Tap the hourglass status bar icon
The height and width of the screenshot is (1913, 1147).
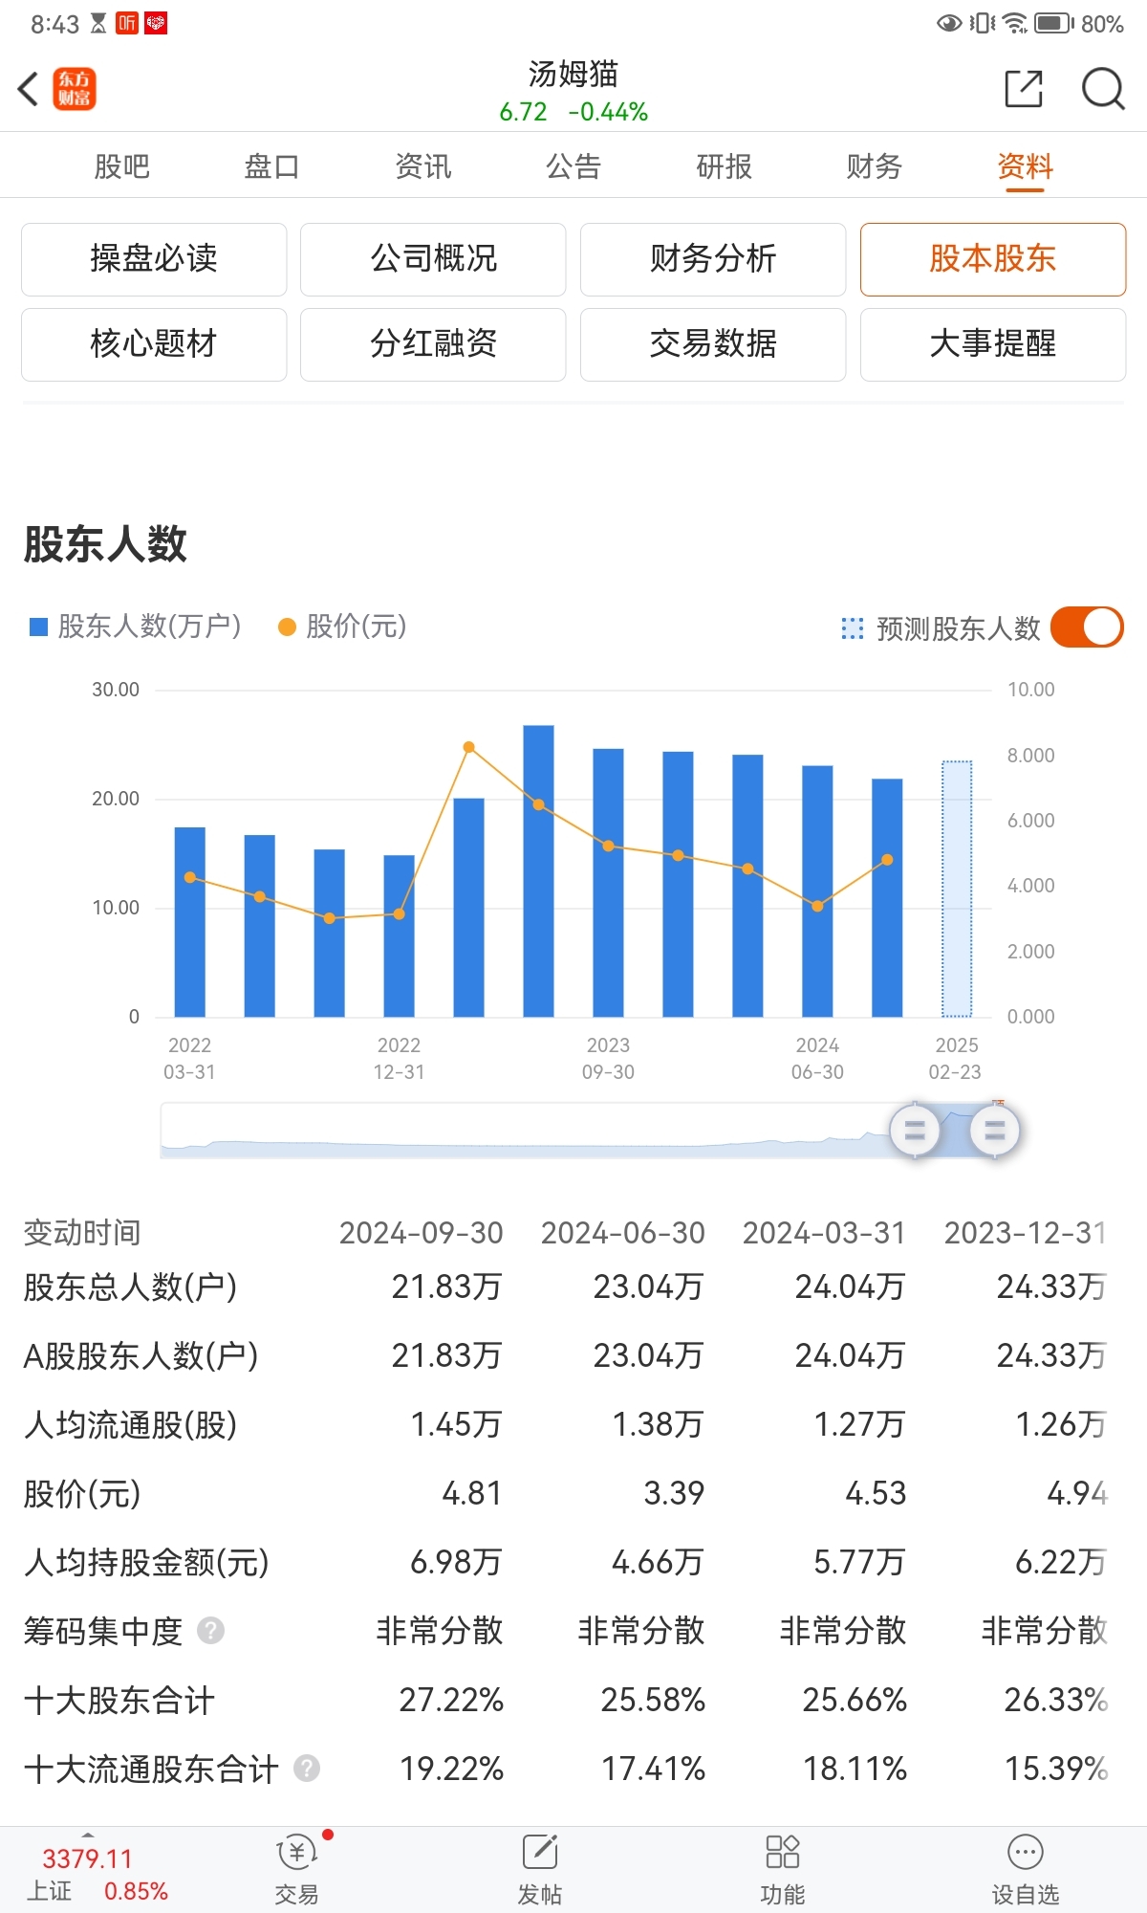(x=98, y=24)
